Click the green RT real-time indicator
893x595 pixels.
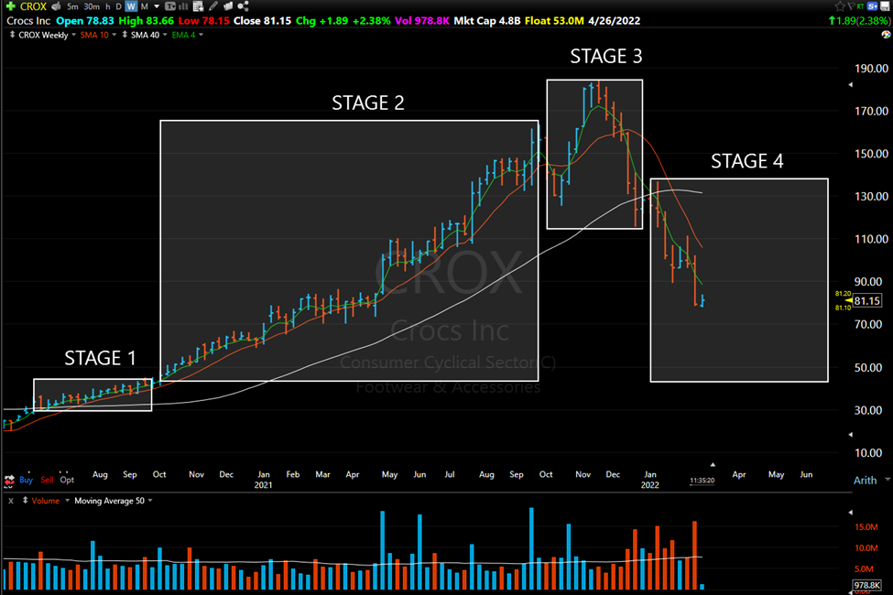click(860, 6)
